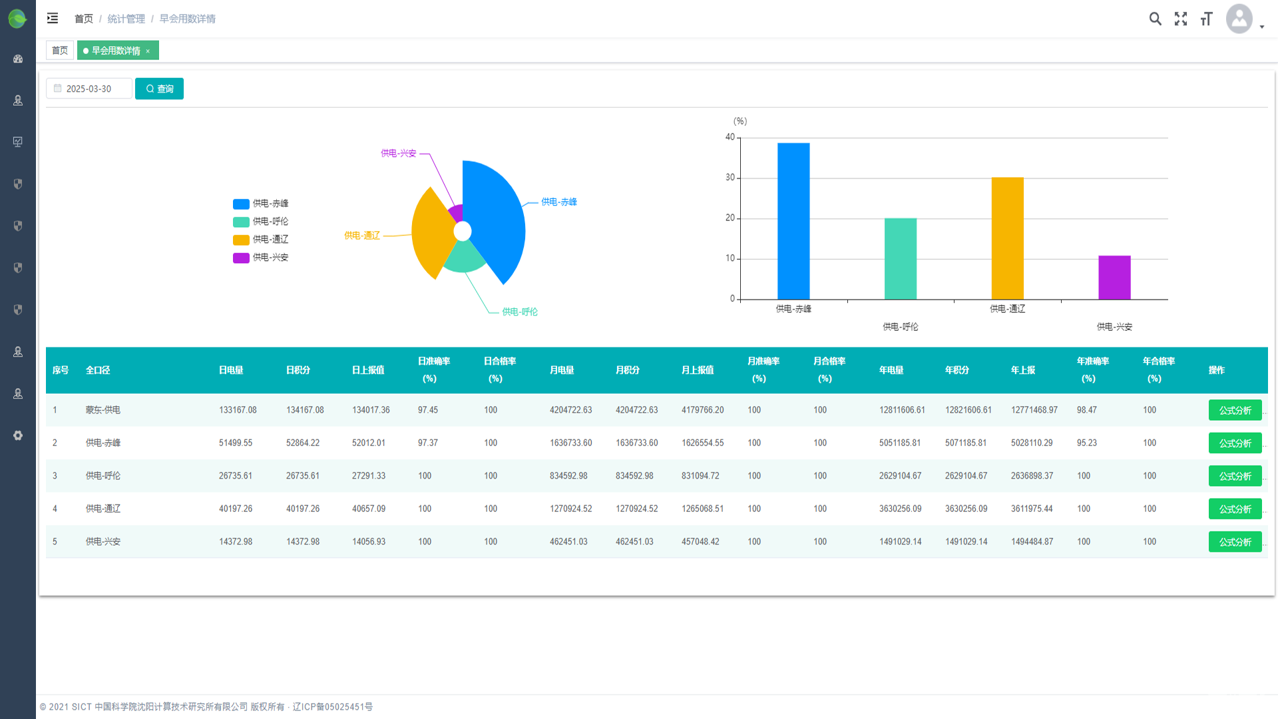Toggle 供电-呼伦 legend series visibility
1278x719 pixels.
coord(261,222)
